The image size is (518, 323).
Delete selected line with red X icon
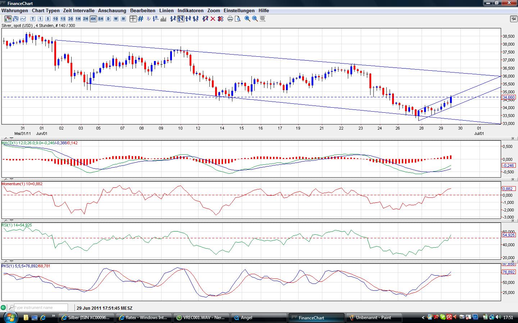213,19
